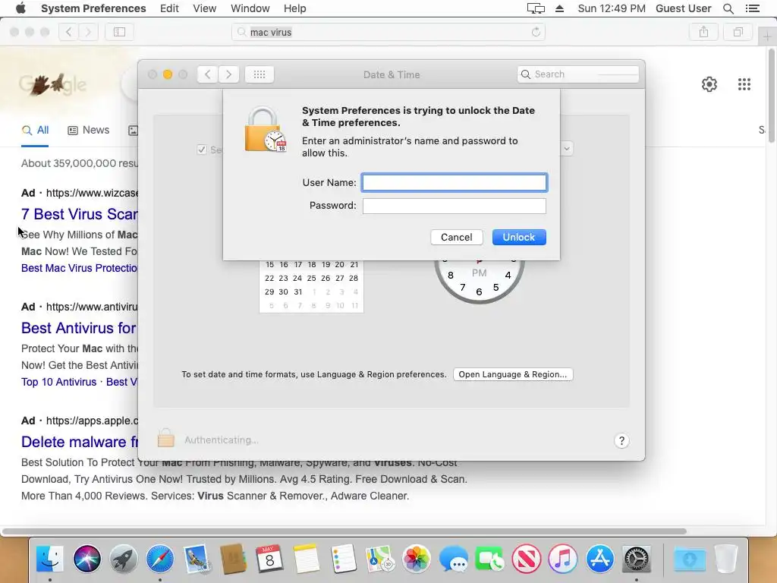Open Delete malware ad link
The height and width of the screenshot is (583, 777).
coord(79,442)
